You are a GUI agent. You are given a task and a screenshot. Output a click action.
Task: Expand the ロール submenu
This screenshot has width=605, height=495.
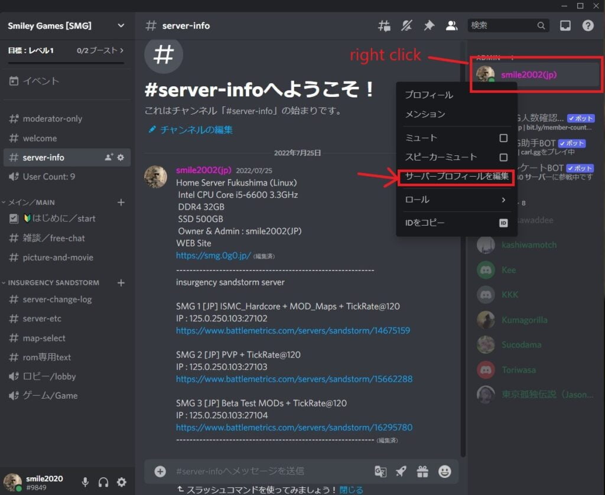click(x=455, y=200)
